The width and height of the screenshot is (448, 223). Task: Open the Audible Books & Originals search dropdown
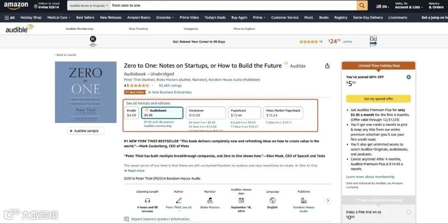pos(89,5)
